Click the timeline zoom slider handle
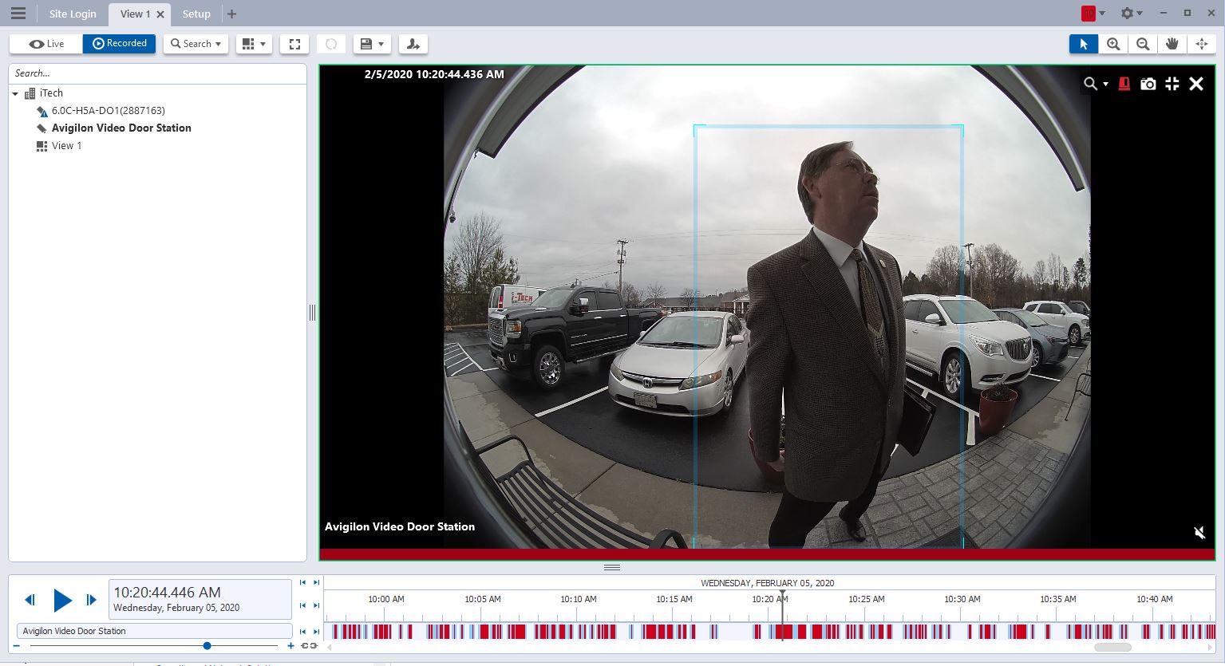 click(207, 646)
